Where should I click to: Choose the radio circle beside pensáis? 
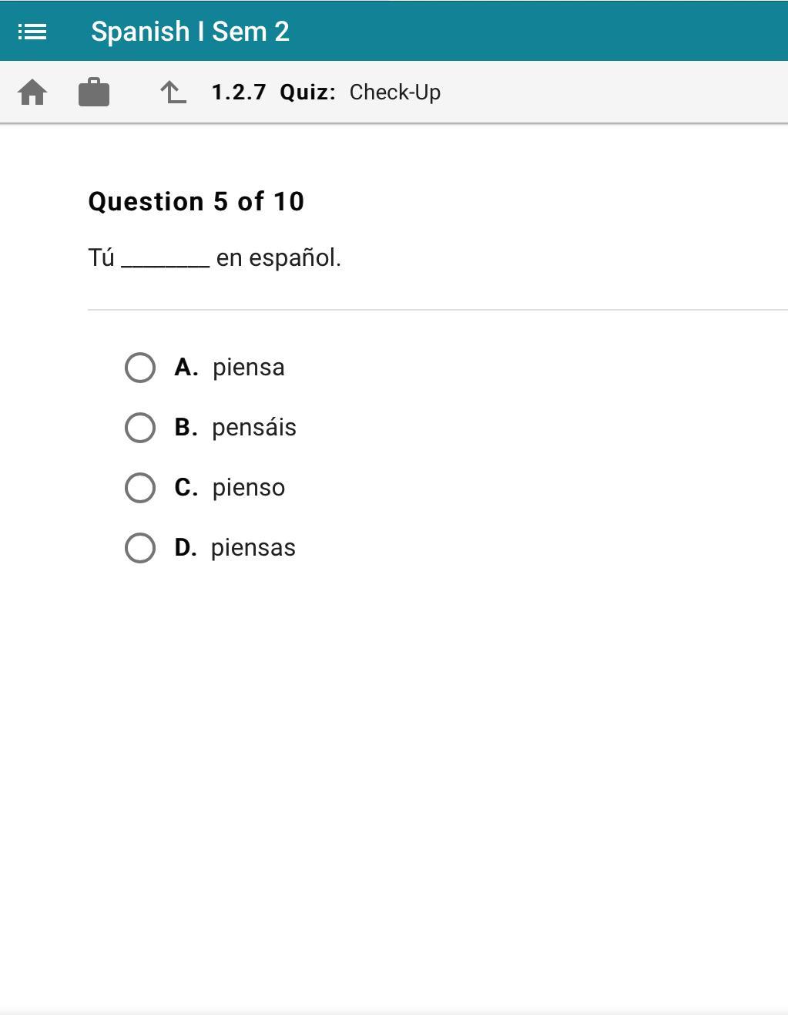[140, 428]
